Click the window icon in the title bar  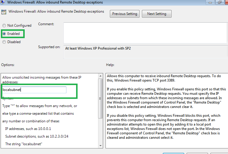coord(3,2)
